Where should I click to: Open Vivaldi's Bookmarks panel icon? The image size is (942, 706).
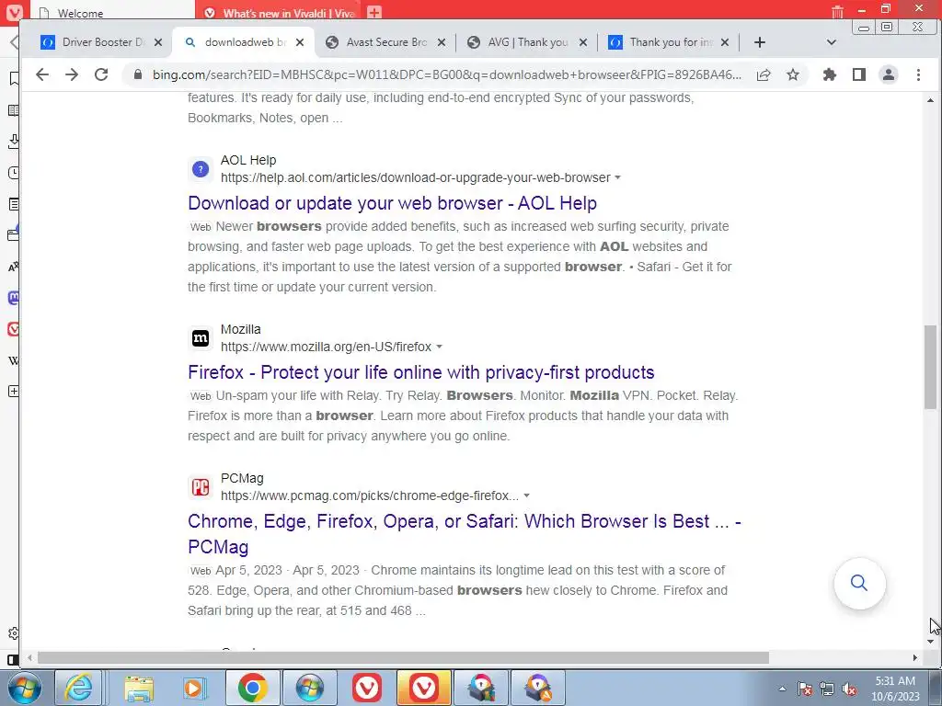(x=13, y=79)
